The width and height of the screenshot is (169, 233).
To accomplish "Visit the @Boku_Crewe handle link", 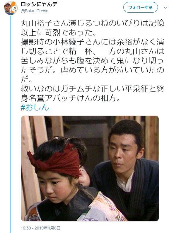I will pyautogui.click(x=35, y=11).
